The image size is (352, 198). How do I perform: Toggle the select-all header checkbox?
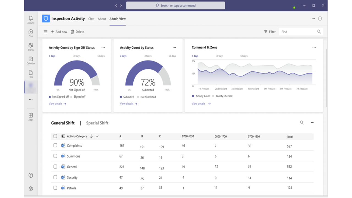coord(55,136)
